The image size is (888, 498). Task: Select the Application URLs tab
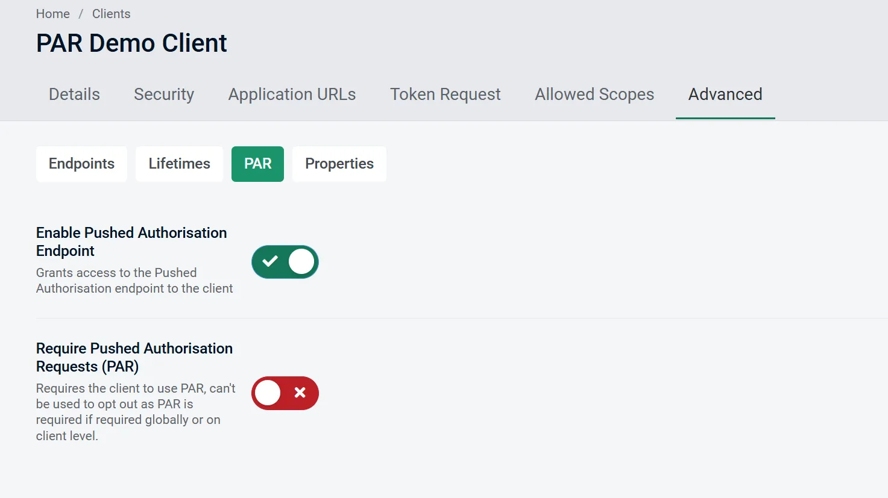click(292, 95)
